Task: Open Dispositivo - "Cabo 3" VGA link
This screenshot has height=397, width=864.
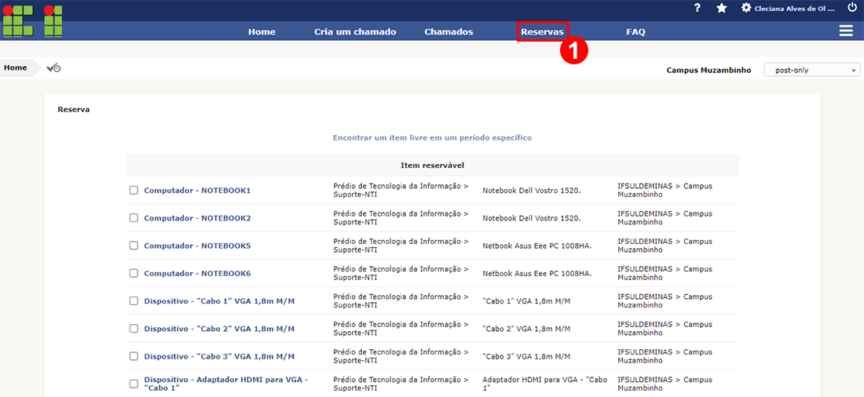Action: (x=219, y=356)
